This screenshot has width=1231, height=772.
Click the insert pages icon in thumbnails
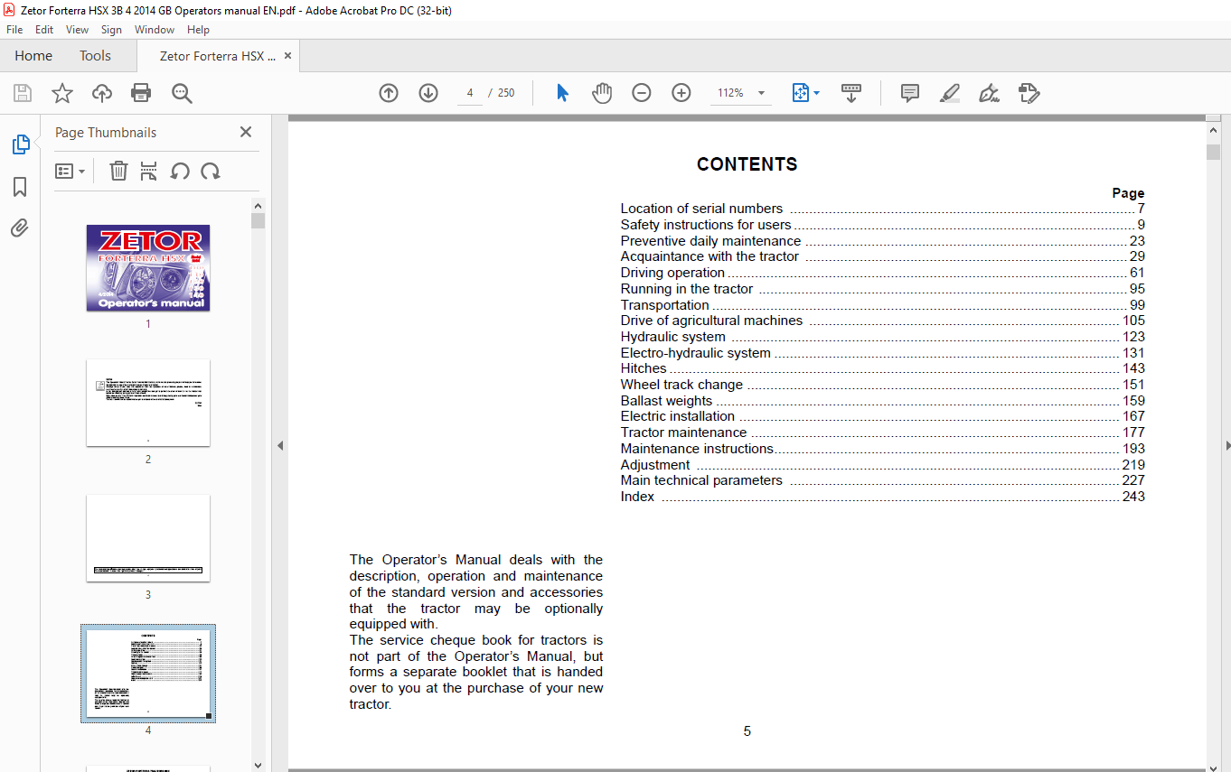point(149,171)
